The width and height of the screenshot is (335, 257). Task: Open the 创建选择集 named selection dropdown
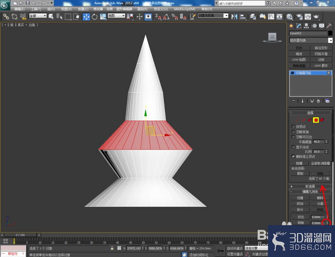coord(213,16)
